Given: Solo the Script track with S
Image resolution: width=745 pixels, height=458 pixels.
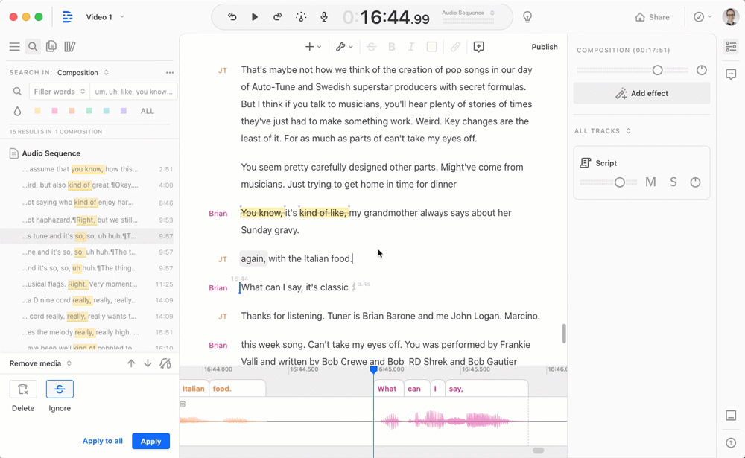Looking at the screenshot, I should point(673,182).
